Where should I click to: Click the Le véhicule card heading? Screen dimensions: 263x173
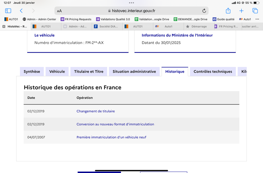pyautogui.click(x=44, y=35)
